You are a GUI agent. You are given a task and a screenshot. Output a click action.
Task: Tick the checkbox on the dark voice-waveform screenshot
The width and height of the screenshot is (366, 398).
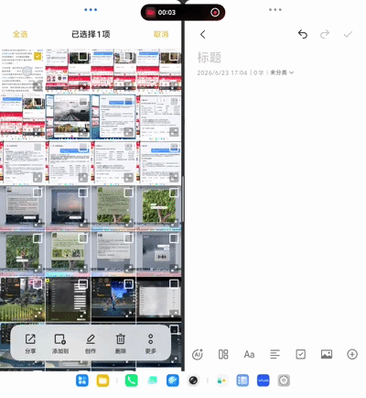(174, 238)
